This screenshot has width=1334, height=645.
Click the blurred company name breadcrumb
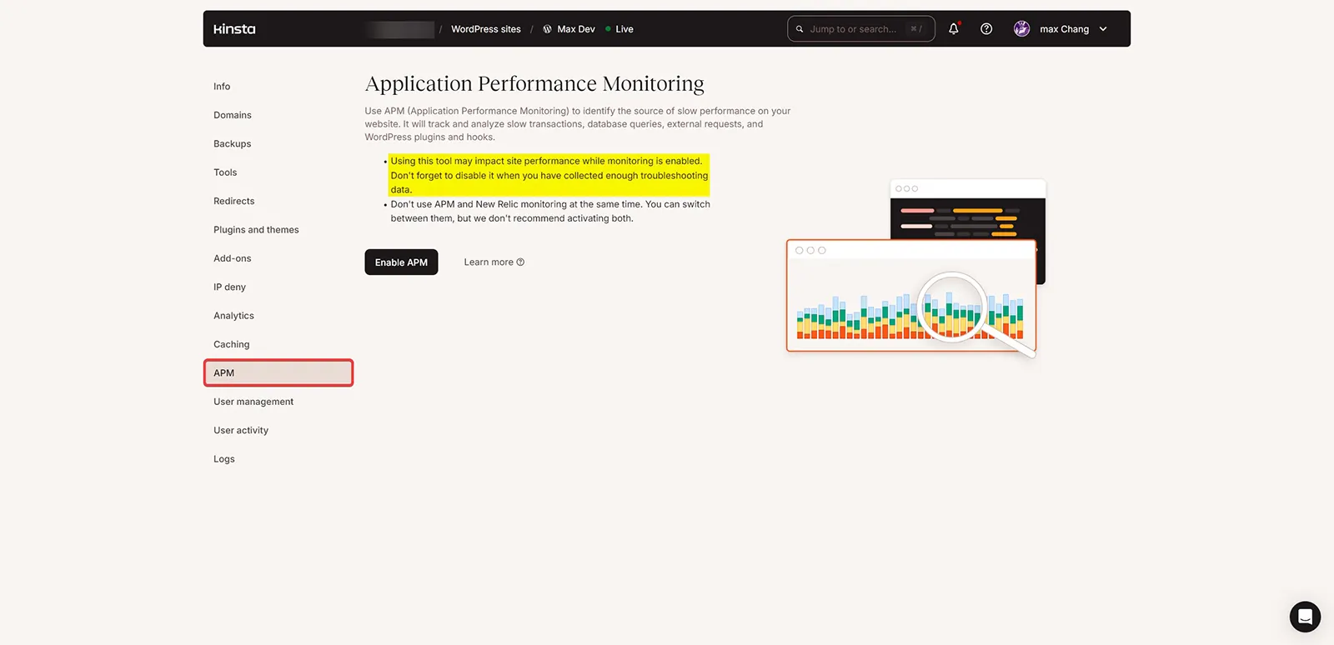pos(400,29)
